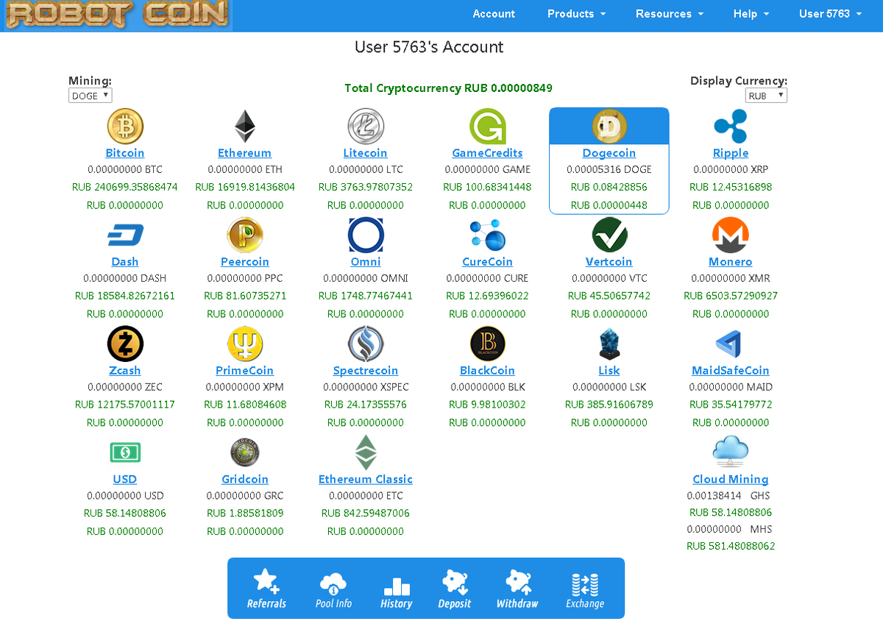Open the Ripple link
Screen dimensions: 883x632
(x=731, y=153)
